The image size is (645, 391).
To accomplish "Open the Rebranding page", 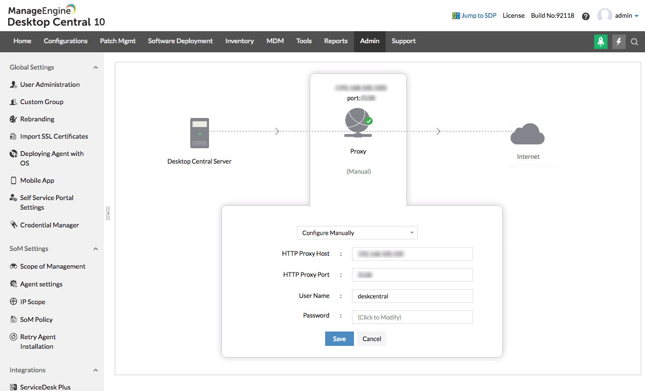I will (37, 119).
